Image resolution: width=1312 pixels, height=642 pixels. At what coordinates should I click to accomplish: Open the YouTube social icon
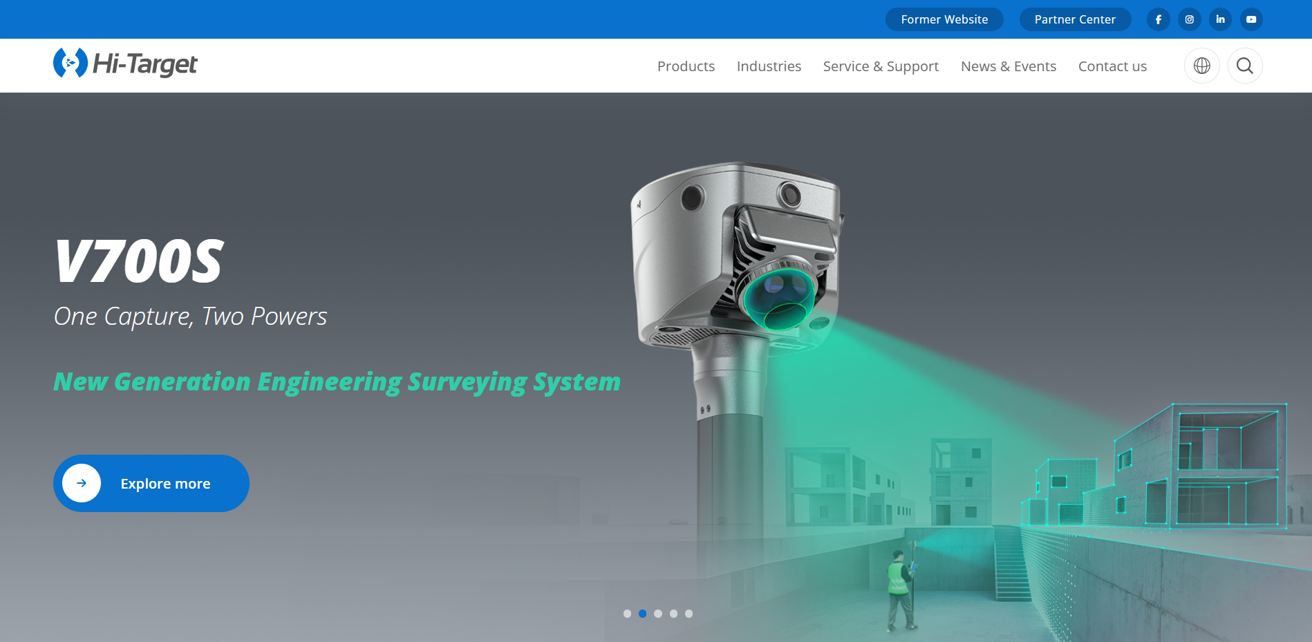(x=1251, y=19)
